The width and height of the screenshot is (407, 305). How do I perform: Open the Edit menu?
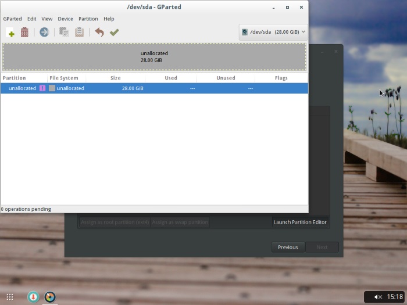pyautogui.click(x=31, y=19)
